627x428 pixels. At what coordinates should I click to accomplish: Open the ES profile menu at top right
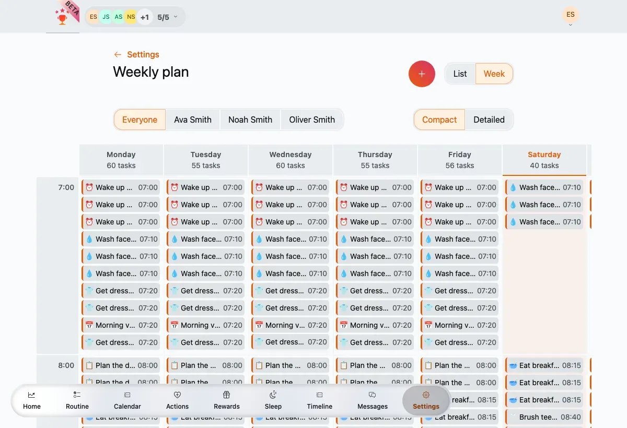(571, 15)
